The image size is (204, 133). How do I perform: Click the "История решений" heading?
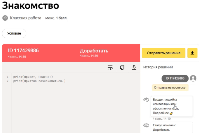[x=158, y=67]
